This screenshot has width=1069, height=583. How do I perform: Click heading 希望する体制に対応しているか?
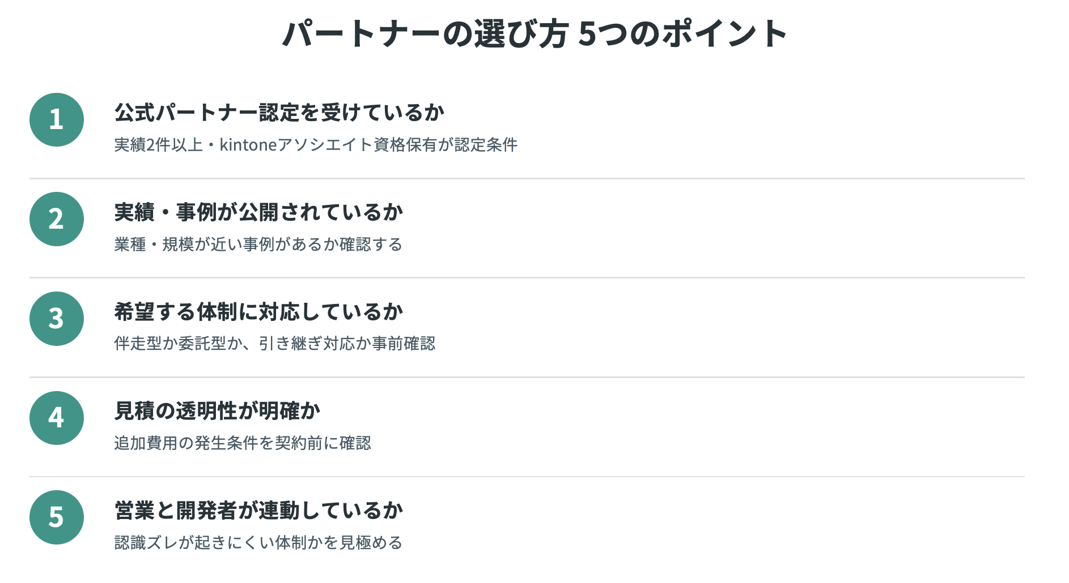258,312
